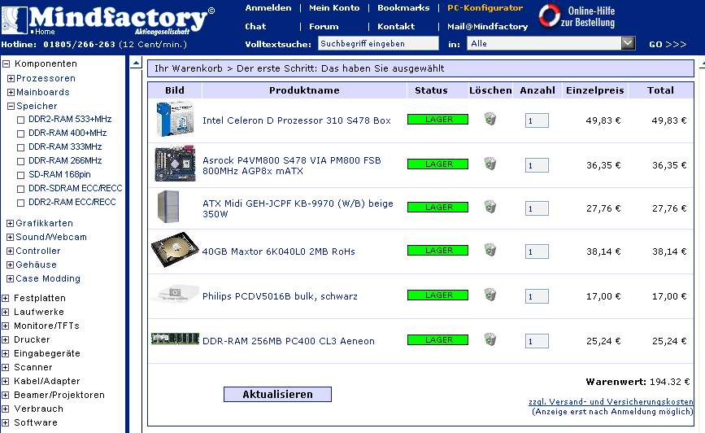Open the search category dropdown 'Alle'
The width and height of the screenshot is (705, 433).
tap(551, 43)
